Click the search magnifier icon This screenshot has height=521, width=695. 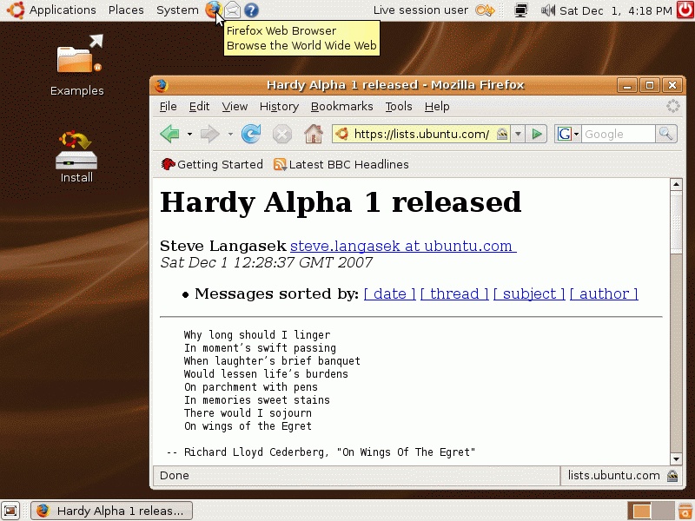point(665,134)
